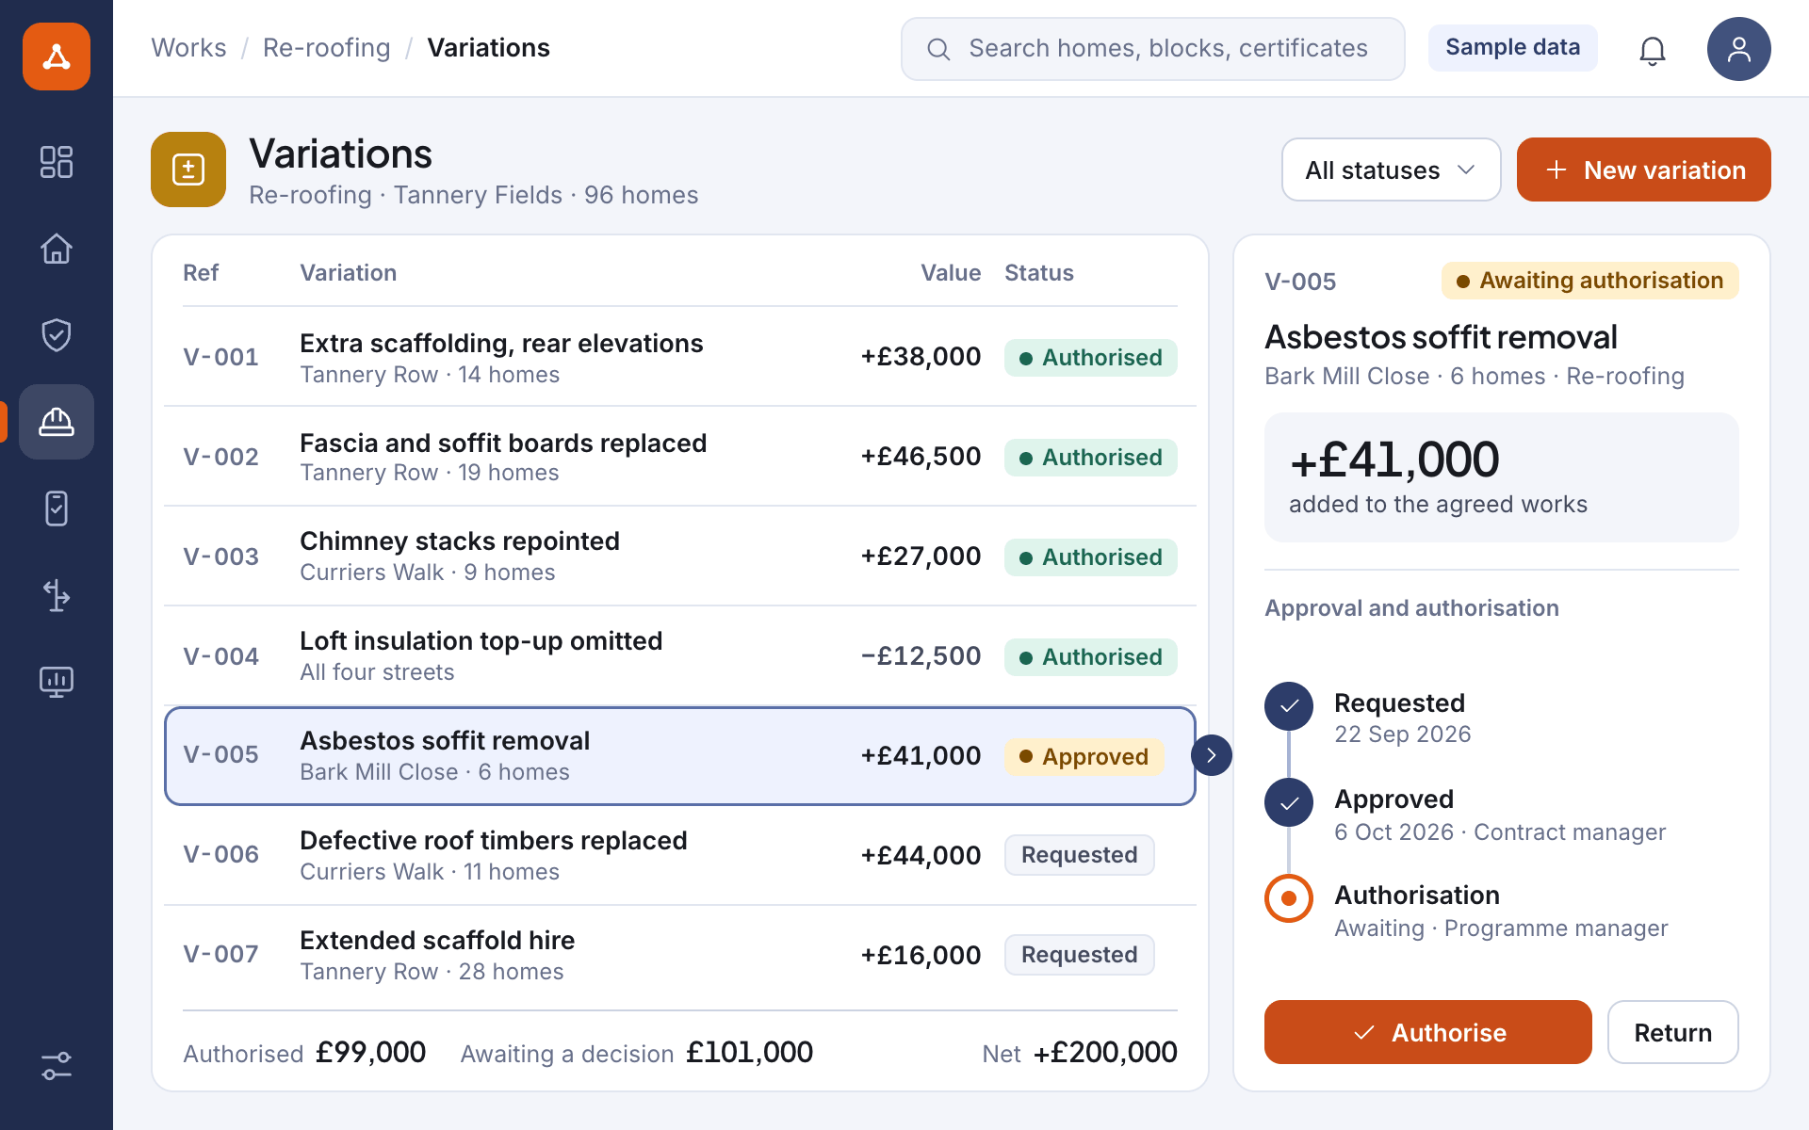1809x1130 pixels.
Task: Open Chimney stacks repointed variation
Action: point(680,557)
